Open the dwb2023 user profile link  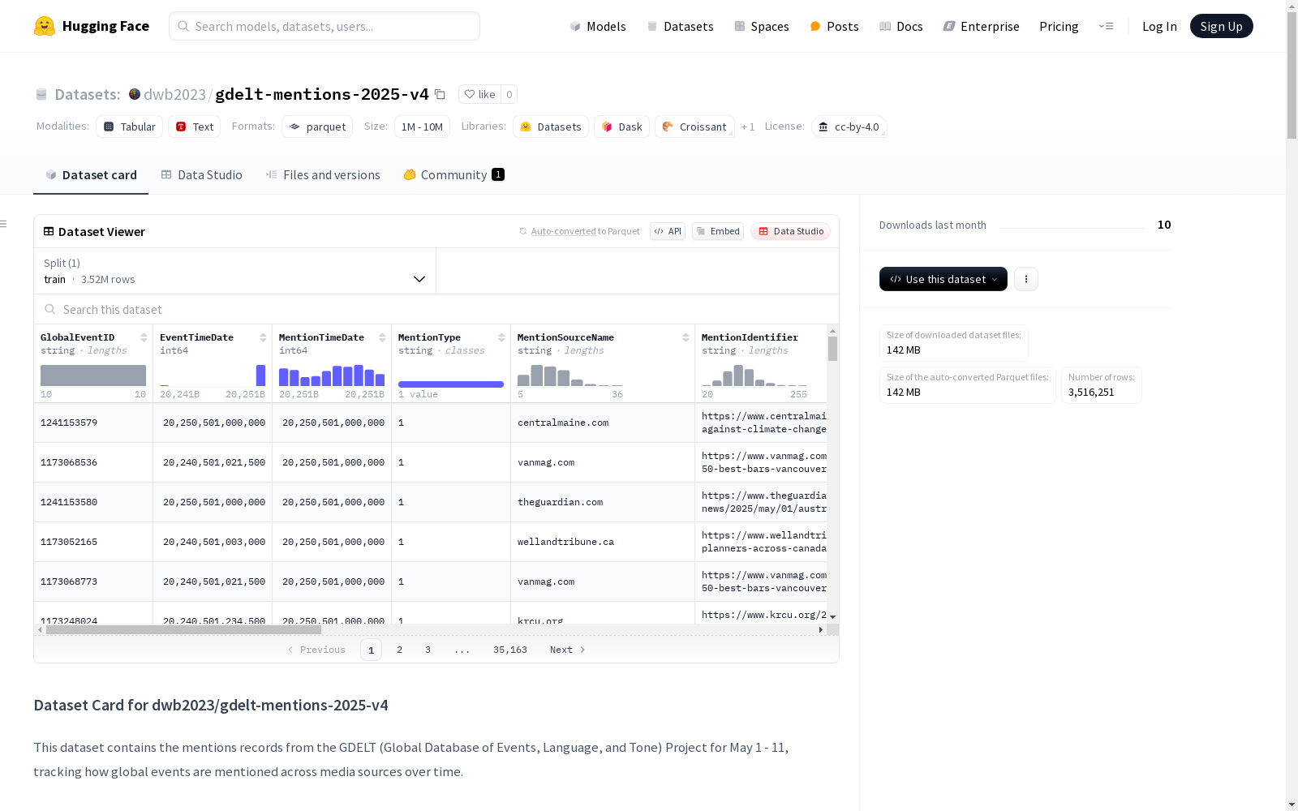pos(174,94)
